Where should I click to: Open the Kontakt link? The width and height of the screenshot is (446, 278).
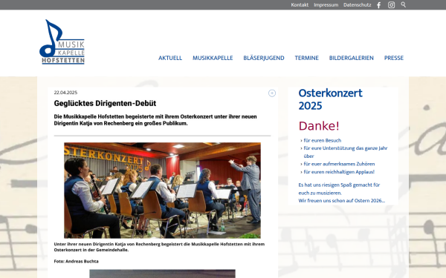pos(300,5)
